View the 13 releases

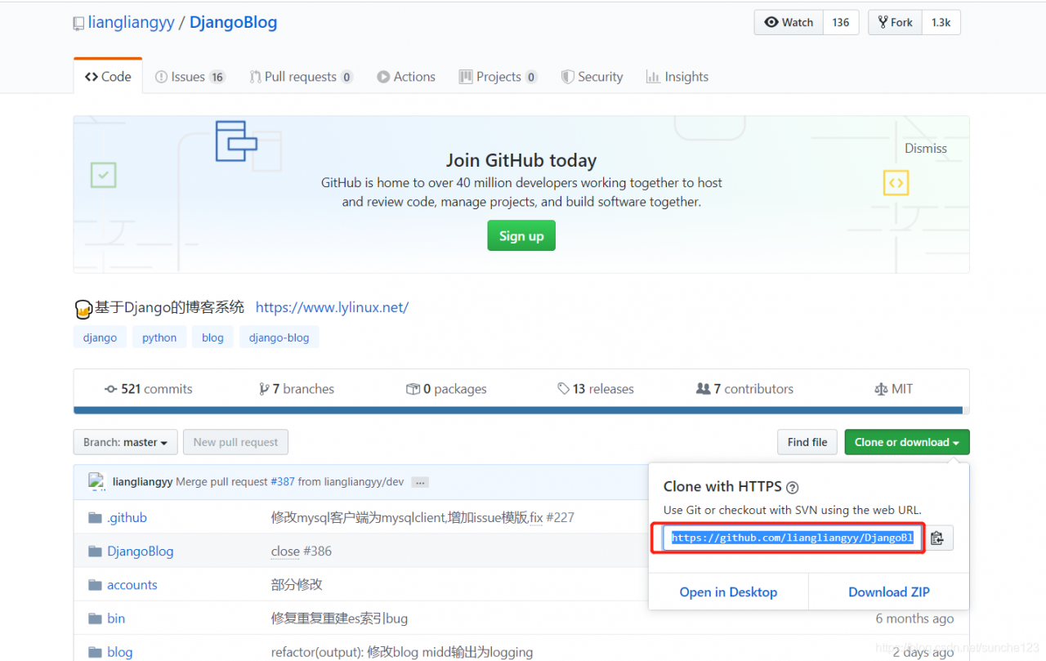[596, 389]
